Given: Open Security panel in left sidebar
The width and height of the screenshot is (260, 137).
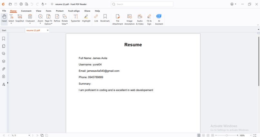Looking at the screenshot, I should click(x=4, y=76).
